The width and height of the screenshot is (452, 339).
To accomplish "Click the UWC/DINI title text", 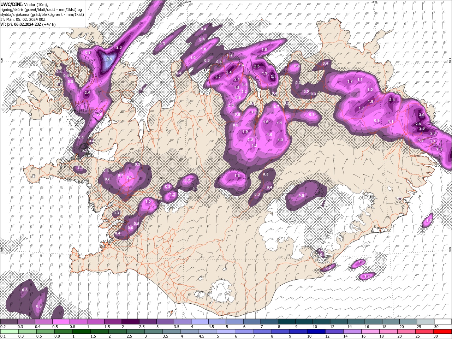I will pyautogui.click(x=11, y=4).
